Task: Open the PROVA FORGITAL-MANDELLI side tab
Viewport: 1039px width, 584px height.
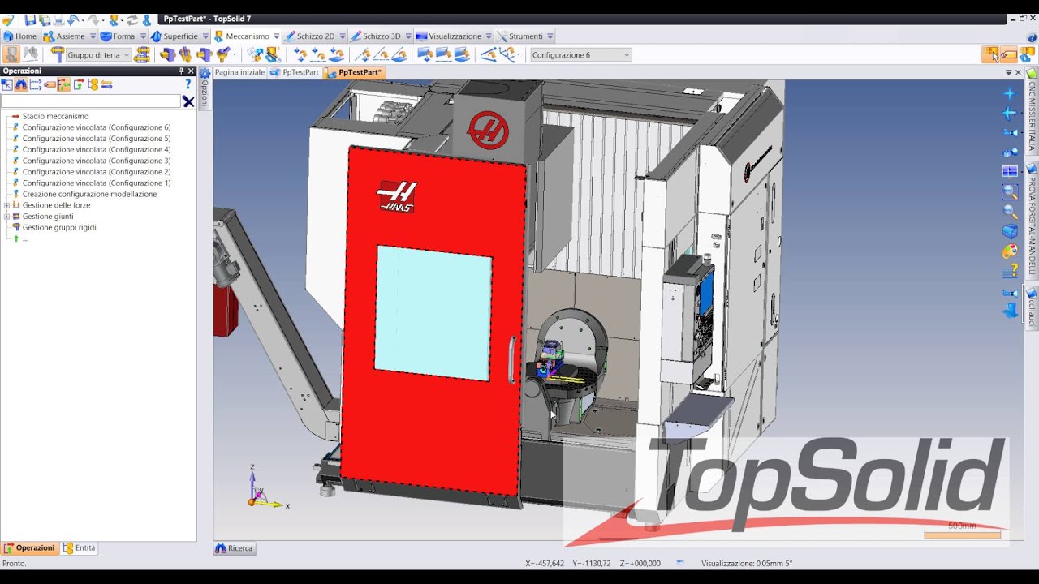Action: 1032,219
